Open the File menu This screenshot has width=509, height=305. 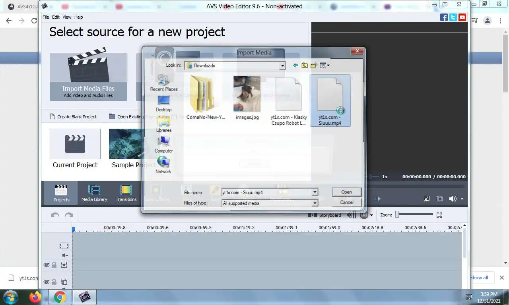[x=46, y=17]
